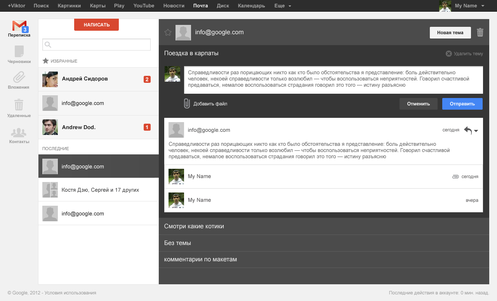Click unread badge 1 for Andrew Dod.
497x301 pixels.
click(x=147, y=127)
